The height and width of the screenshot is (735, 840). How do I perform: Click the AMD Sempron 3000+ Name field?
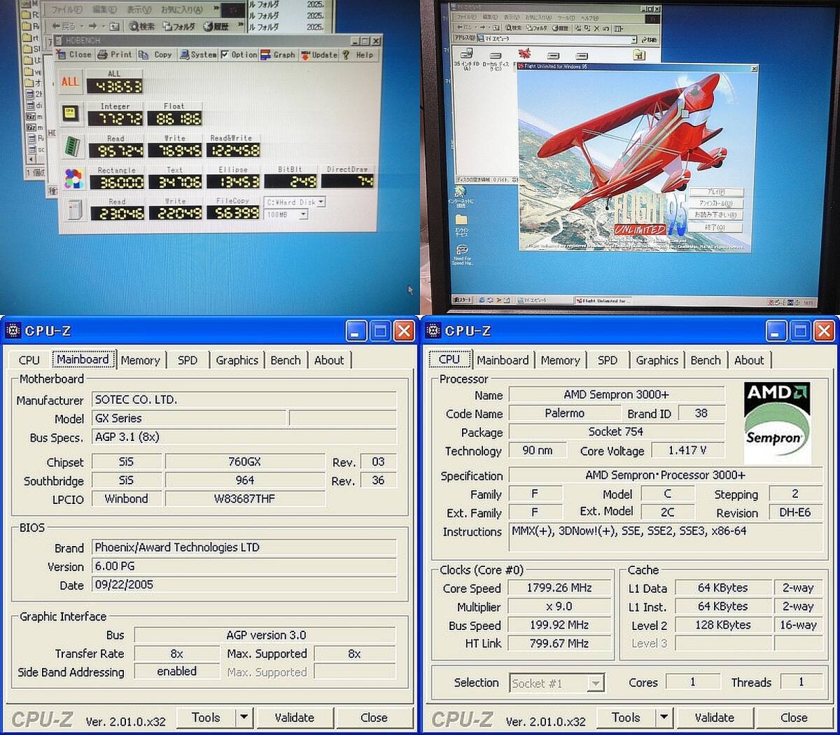click(616, 394)
